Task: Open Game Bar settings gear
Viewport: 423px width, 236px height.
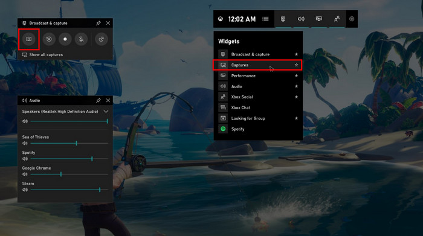Action: (x=352, y=19)
